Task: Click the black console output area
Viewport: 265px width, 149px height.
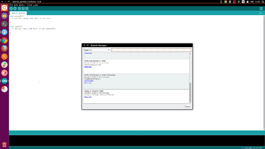Action: (137, 141)
